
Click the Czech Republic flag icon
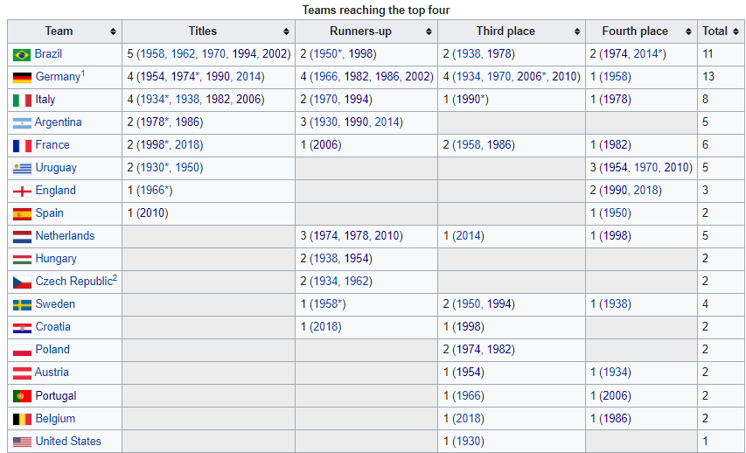(22, 282)
